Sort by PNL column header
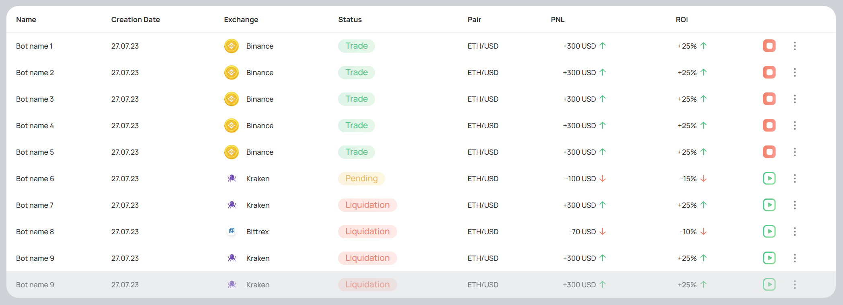 click(558, 20)
